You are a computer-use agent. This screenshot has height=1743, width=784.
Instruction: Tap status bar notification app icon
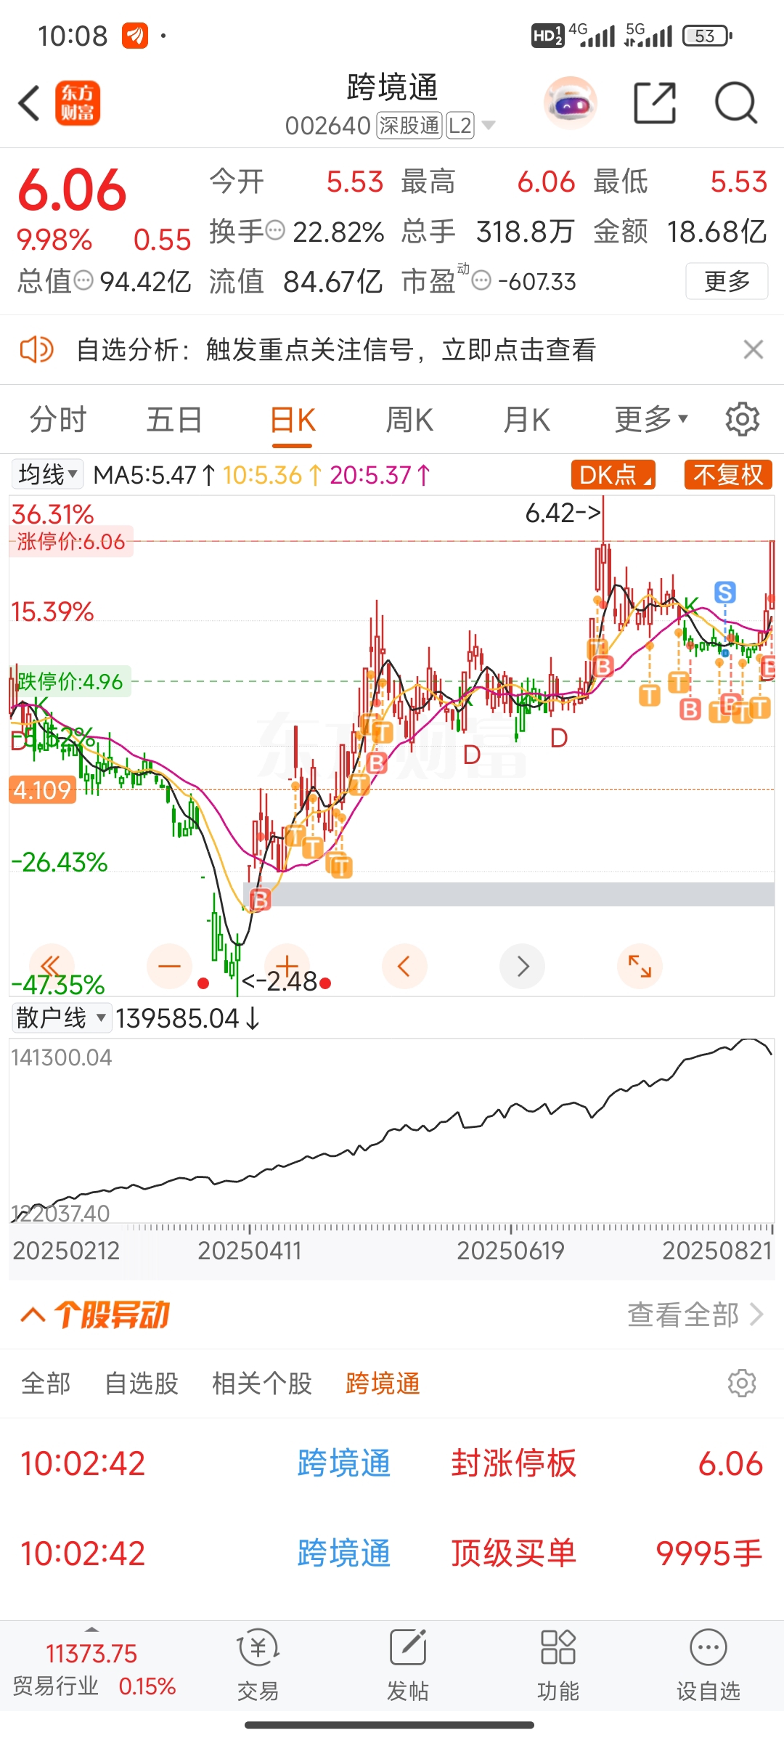[x=135, y=36]
